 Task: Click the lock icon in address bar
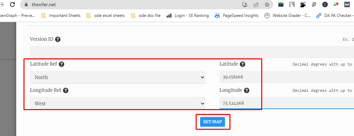[x=27, y=4]
